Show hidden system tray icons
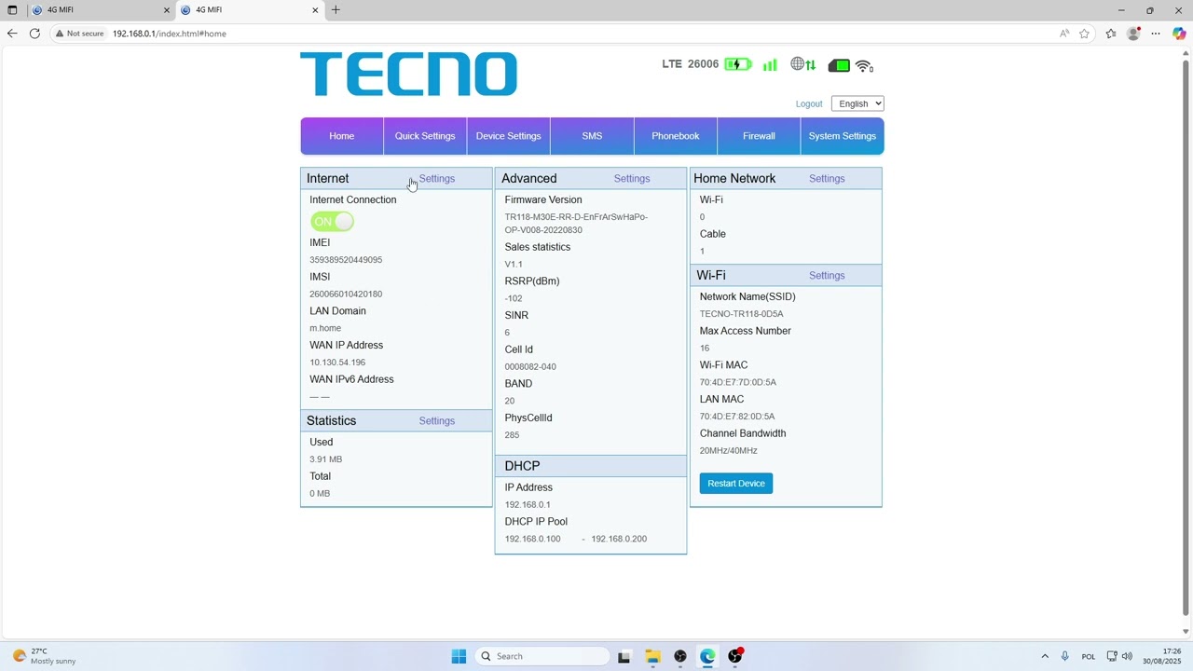The height and width of the screenshot is (671, 1193). point(1045,656)
